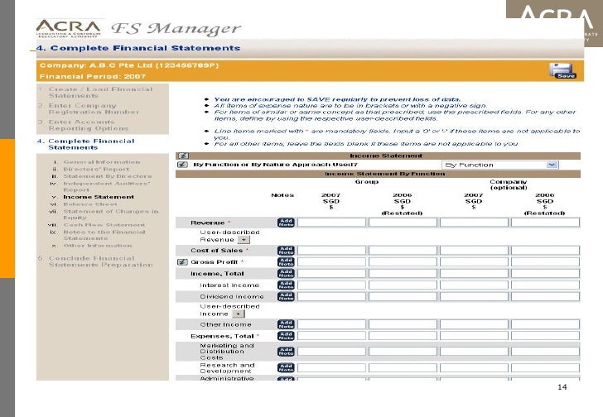This screenshot has width=603, height=417.
Task: Click Gross Profit Company 2006 field
Action: tap(545, 262)
